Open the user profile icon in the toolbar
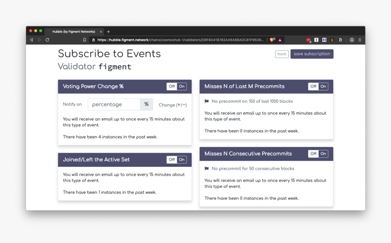Viewport: 391px width, 243px height. coord(351,40)
